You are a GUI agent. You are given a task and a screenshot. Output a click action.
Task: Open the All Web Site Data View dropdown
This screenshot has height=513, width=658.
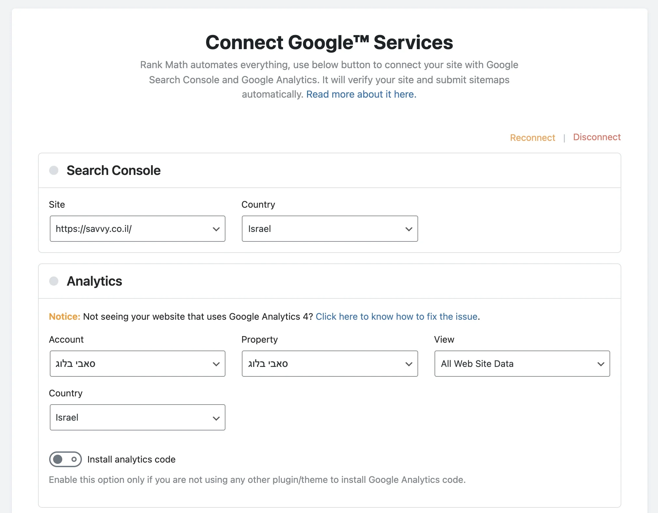pos(522,364)
